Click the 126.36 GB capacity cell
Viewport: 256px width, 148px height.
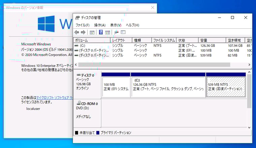pos(208,46)
